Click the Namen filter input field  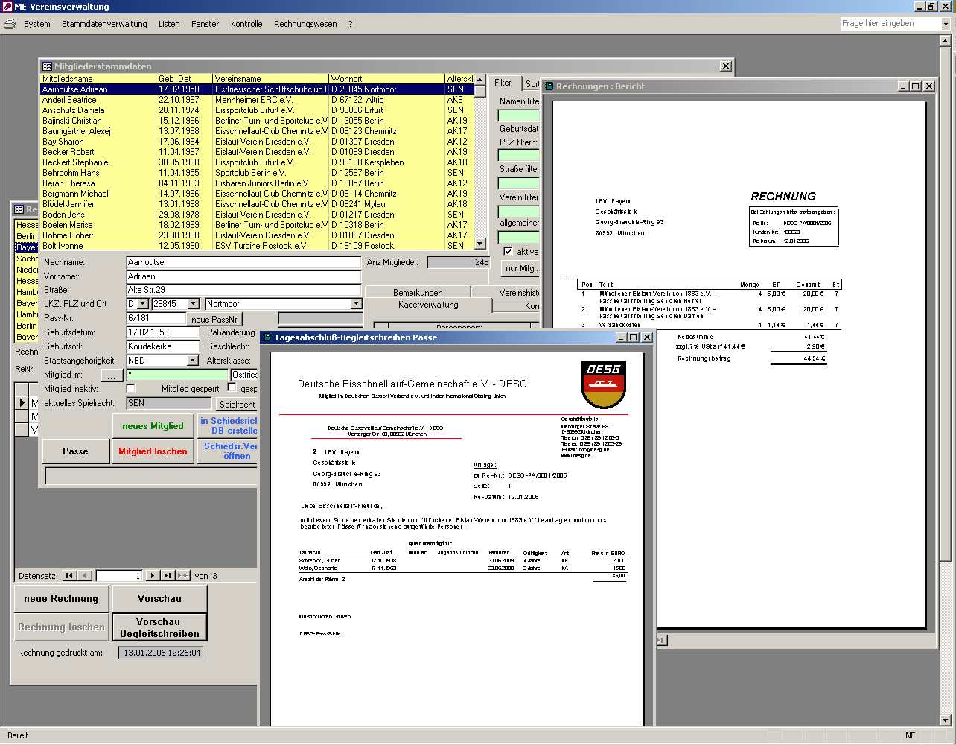(x=518, y=115)
